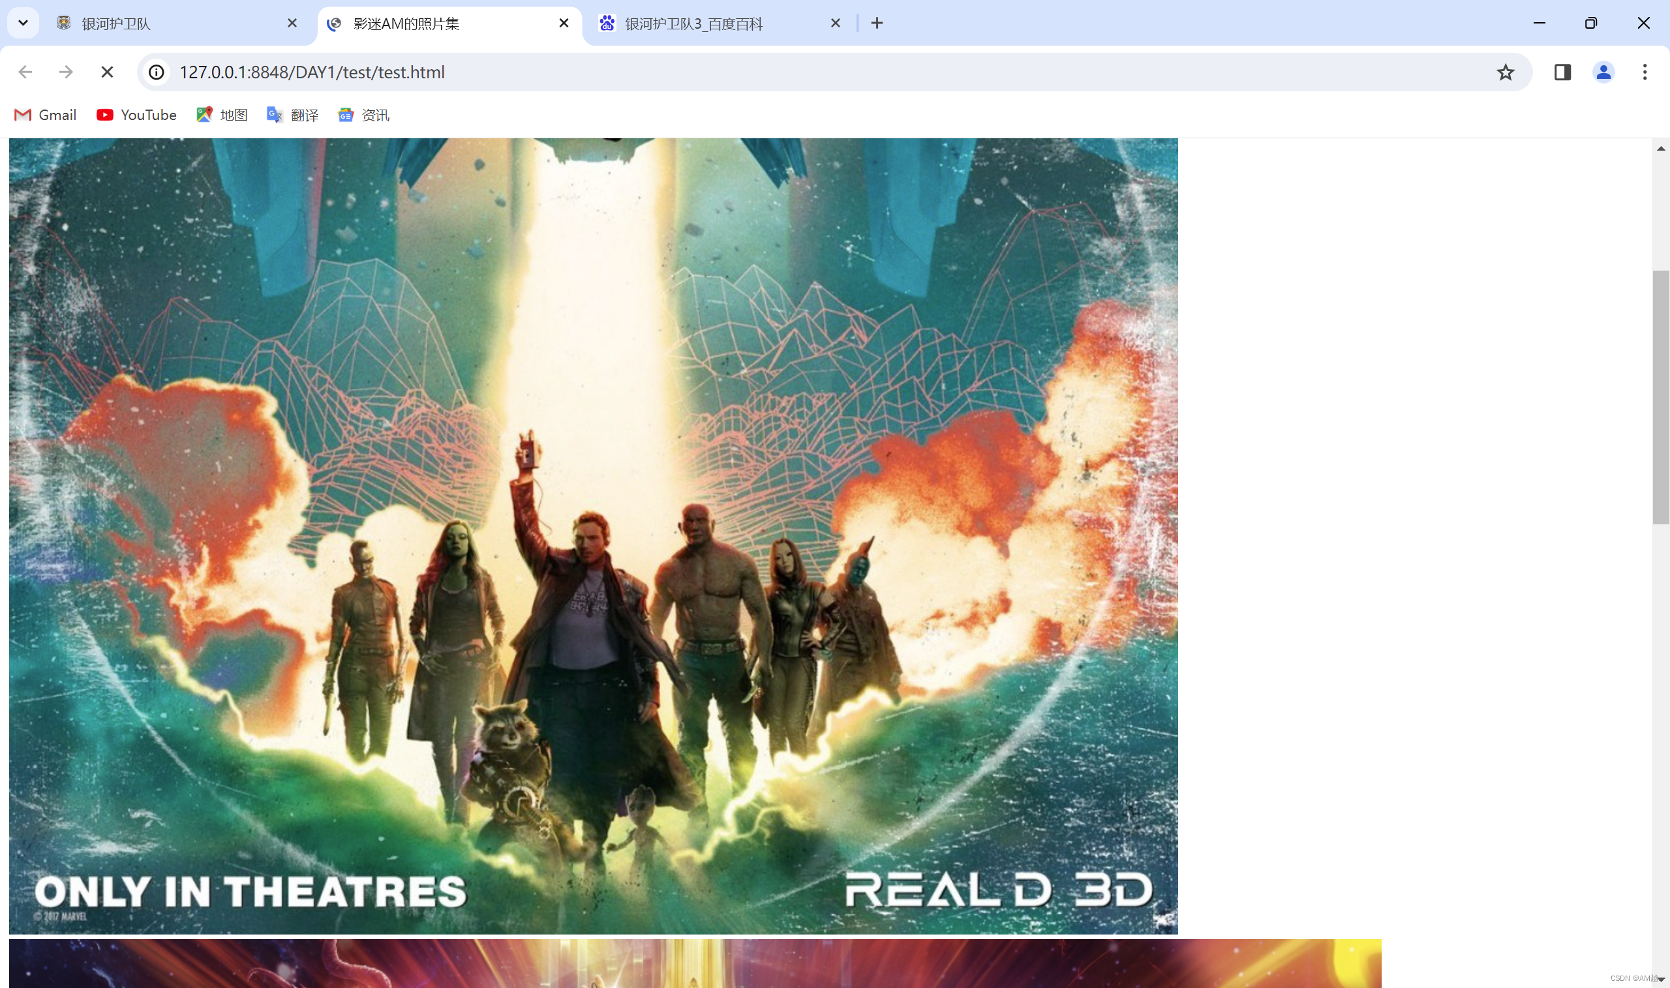
Task: Go back to previous page
Action: (25, 72)
